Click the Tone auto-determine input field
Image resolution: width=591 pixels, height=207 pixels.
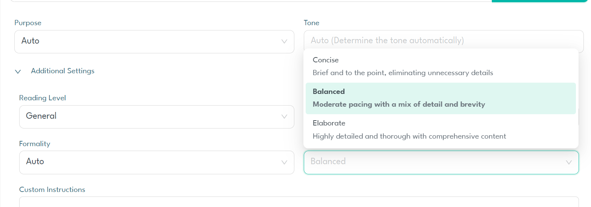click(443, 40)
